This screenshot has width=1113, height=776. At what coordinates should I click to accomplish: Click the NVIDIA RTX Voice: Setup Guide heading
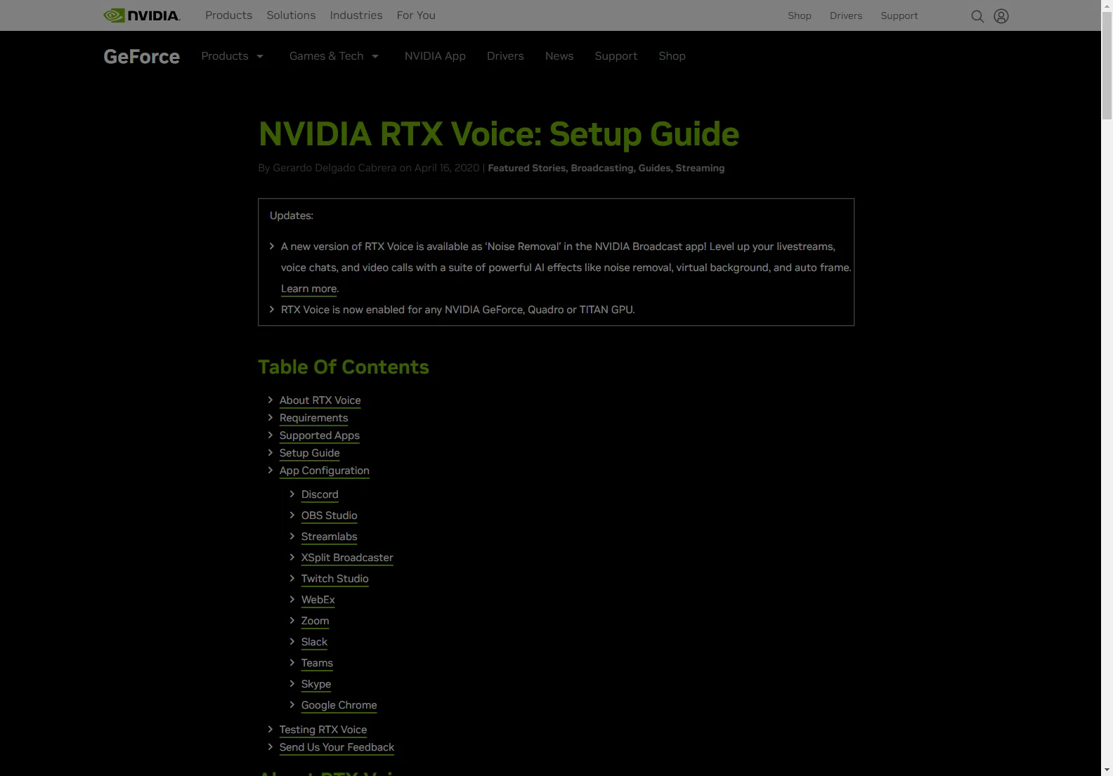tap(498, 133)
